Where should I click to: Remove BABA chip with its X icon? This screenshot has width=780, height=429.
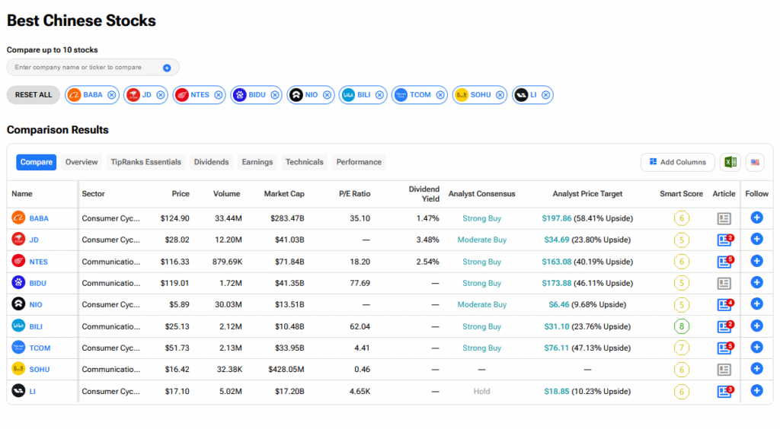click(112, 95)
